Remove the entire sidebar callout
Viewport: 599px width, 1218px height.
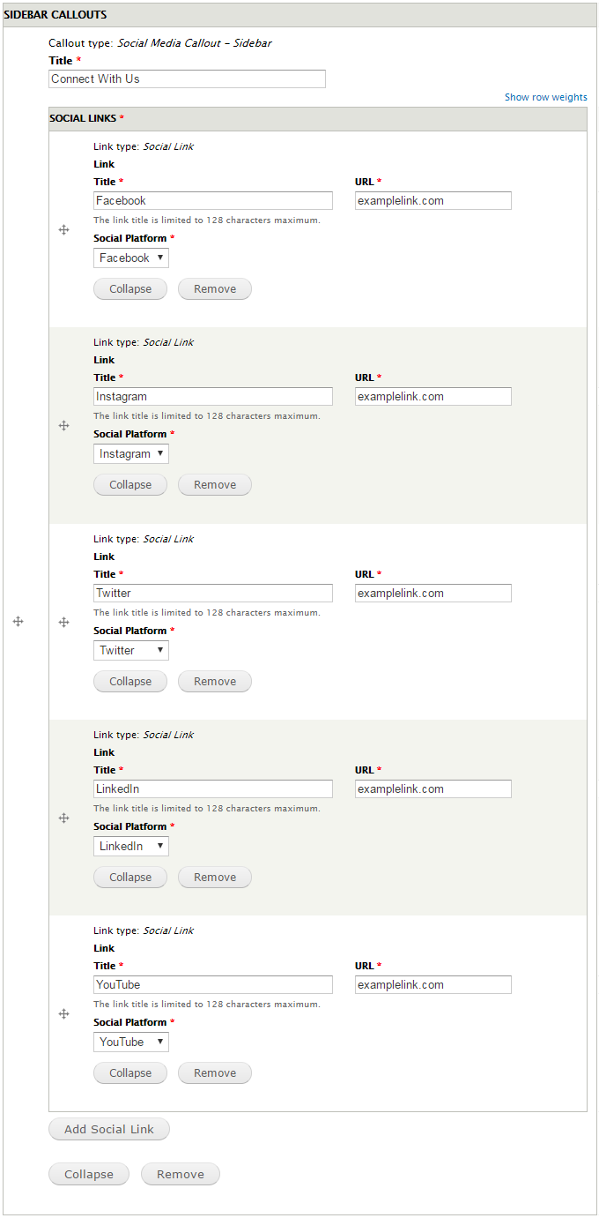181,1174
